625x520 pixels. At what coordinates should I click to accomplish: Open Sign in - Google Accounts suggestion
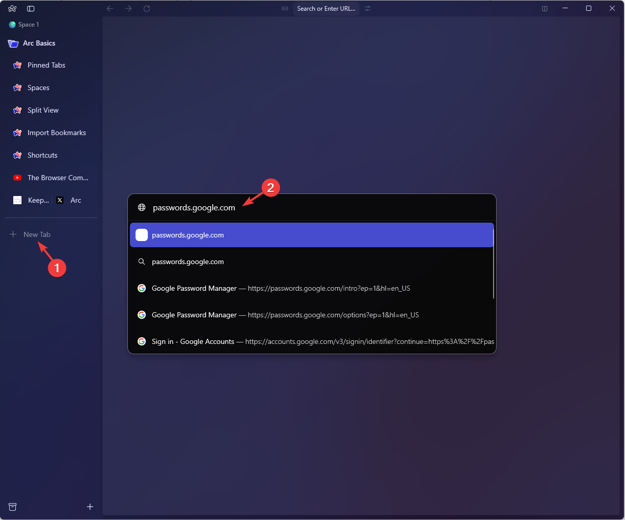click(x=311, y=341)
